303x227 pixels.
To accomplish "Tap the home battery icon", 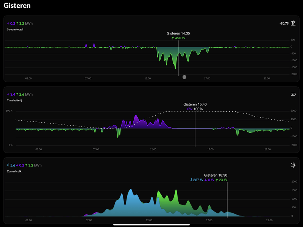I will tap(293, 94).
